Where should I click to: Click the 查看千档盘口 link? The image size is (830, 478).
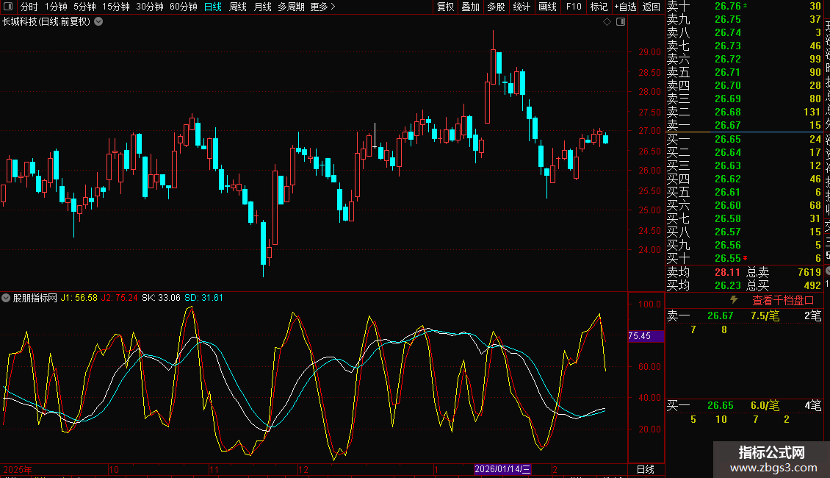tap(783, 300)
